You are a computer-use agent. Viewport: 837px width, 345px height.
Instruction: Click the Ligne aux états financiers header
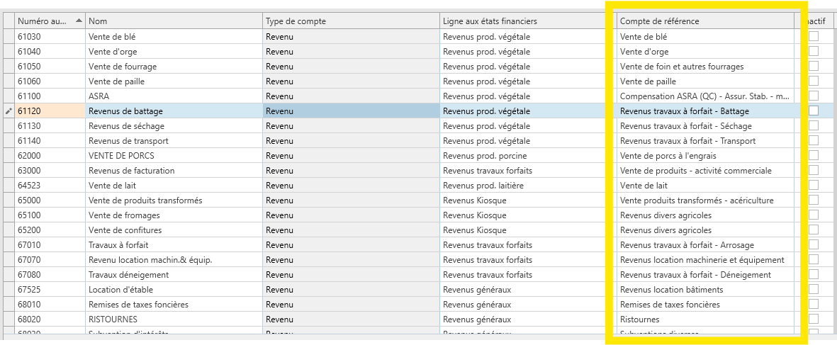tap(528, 21)
